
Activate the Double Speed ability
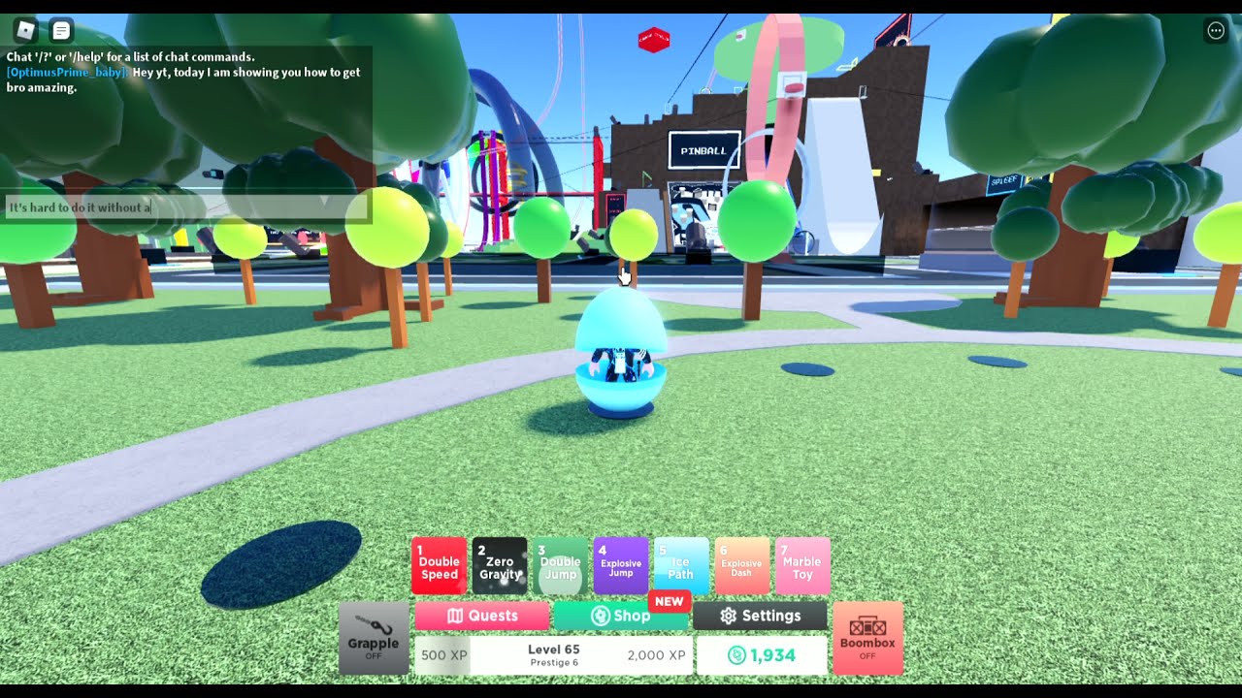click(x=439, y=566)
